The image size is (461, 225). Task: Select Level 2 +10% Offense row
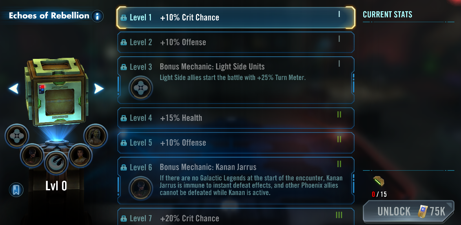(236, 42)
